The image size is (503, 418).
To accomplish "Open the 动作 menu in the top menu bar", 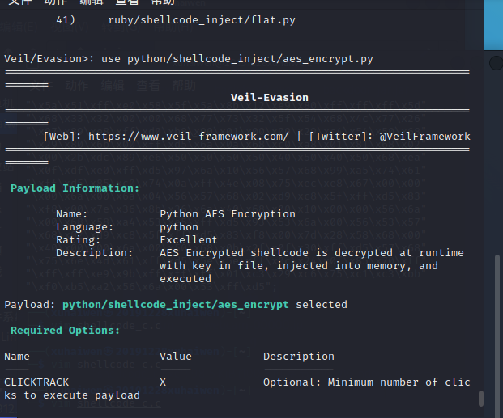I will coord(55,2).
